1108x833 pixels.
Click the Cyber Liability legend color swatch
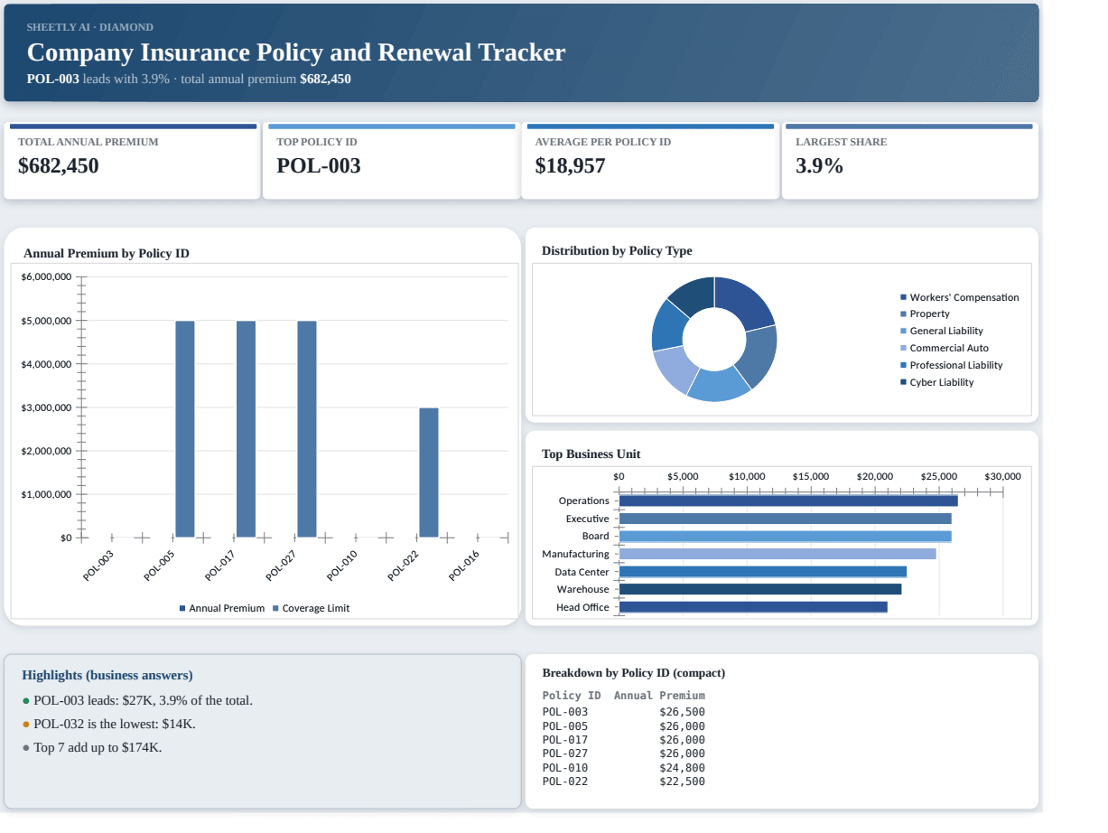click(903, 383)
